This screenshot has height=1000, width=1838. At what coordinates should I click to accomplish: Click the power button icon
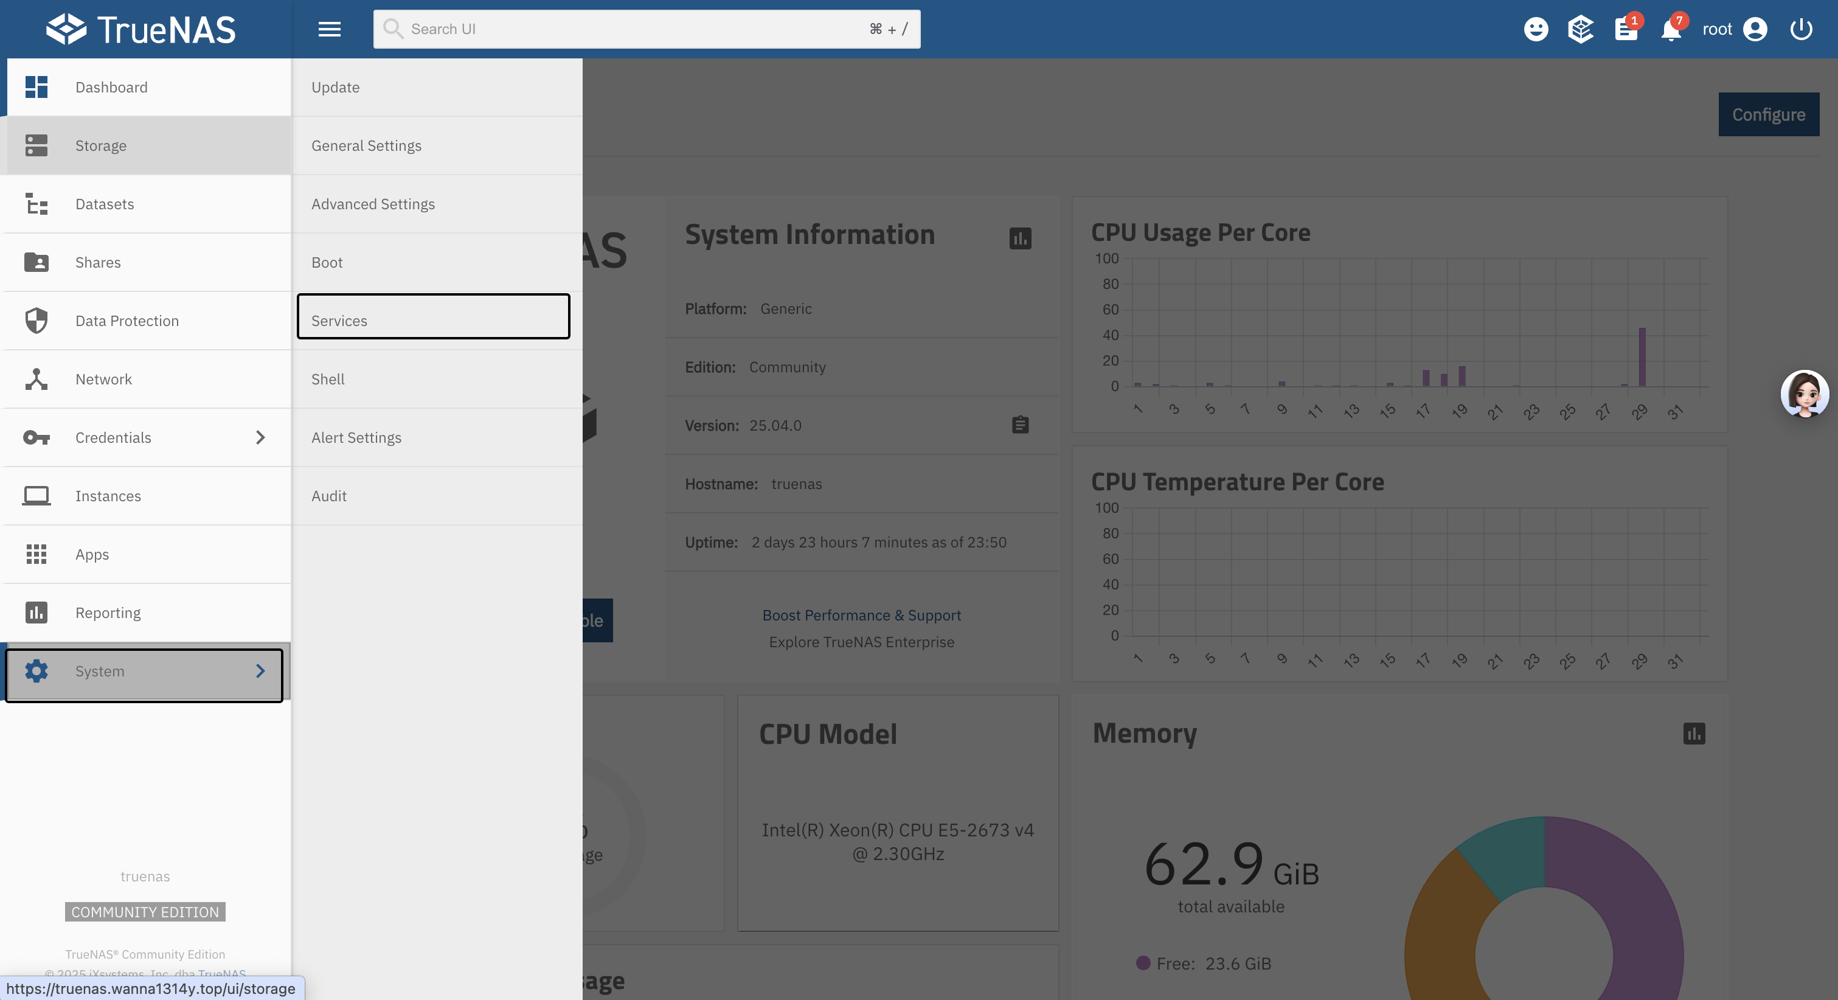(x=1801, y=29)
